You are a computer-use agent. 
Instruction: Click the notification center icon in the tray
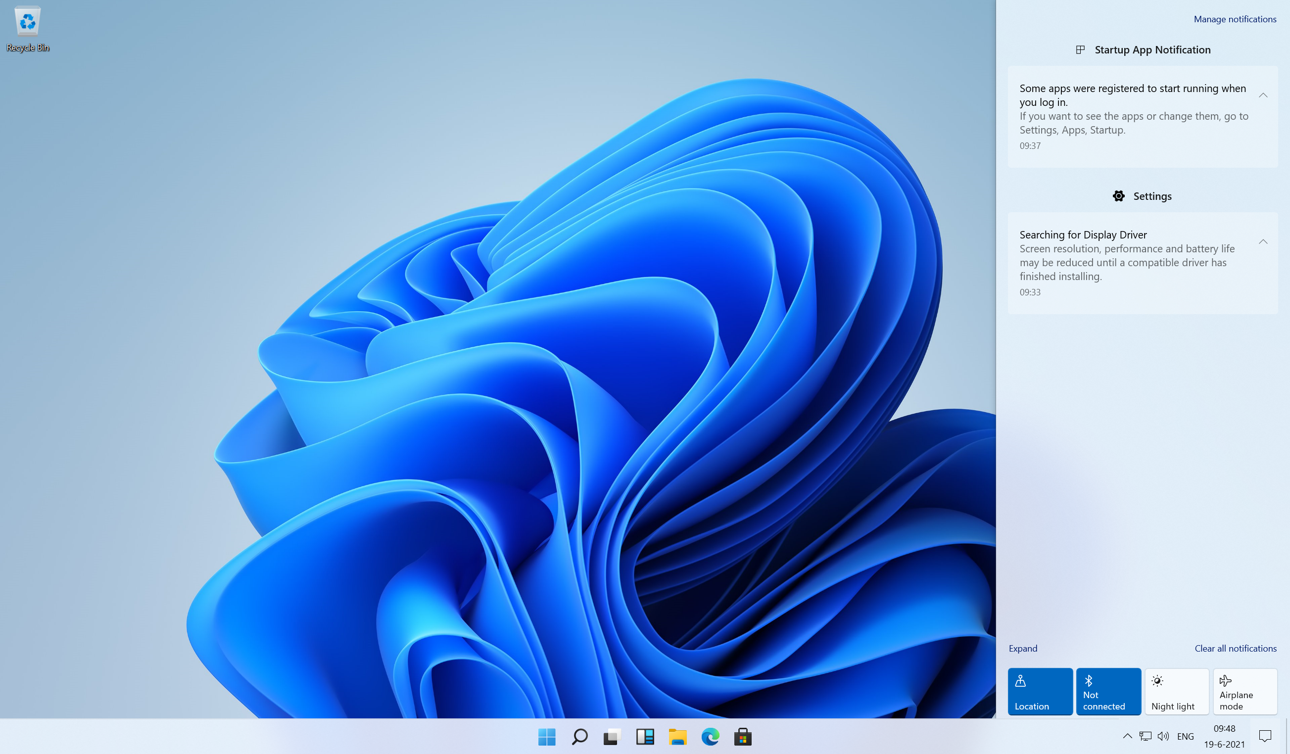(1265, 736)
